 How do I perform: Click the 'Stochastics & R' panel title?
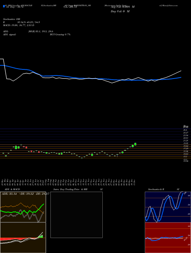click(156, 189)
